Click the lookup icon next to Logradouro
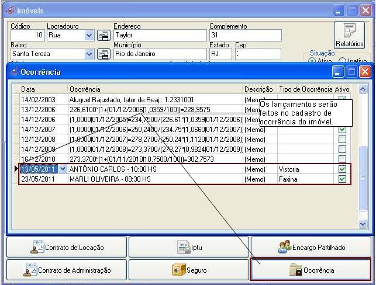The width and height of the screenshot is (376, 285). [104, 35]
